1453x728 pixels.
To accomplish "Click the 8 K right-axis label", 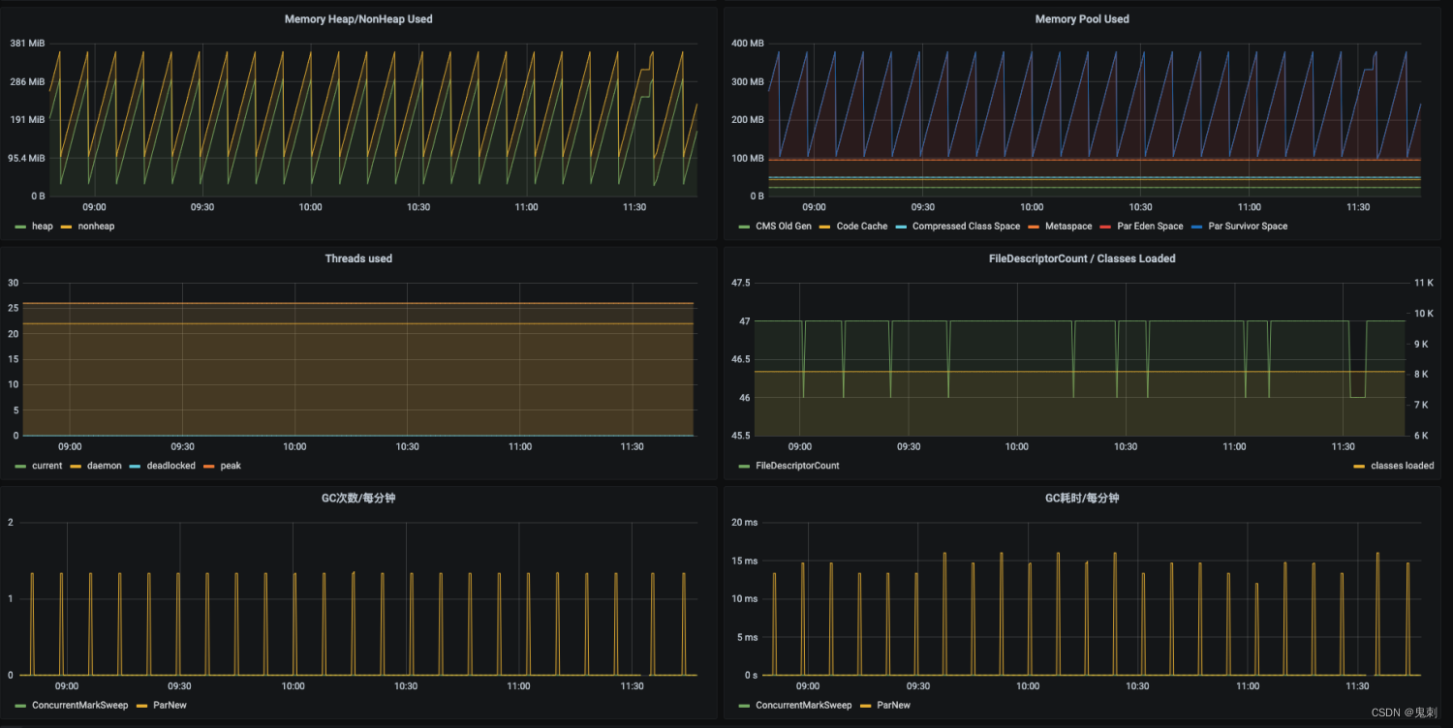I will point(1423,375).
